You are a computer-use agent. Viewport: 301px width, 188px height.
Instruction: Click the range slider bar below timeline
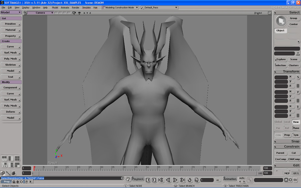(147, 173)
